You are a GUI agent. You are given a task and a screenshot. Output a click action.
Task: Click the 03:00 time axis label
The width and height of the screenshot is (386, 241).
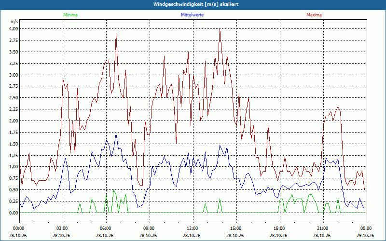[x=63, y=228]
